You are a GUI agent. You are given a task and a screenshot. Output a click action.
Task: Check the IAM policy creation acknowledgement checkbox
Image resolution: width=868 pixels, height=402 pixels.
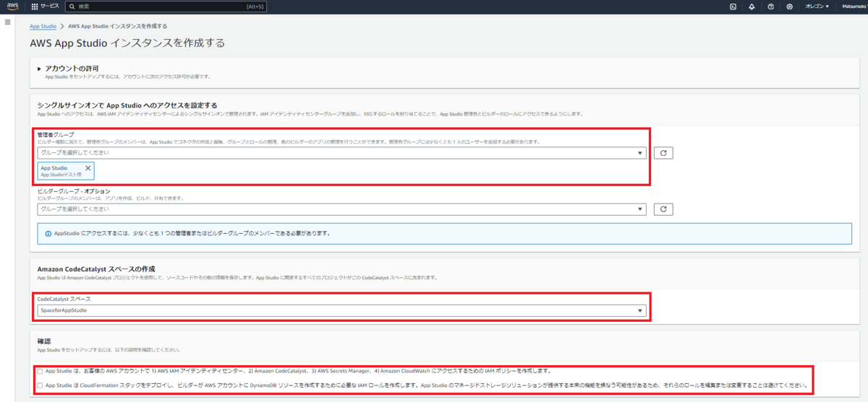click(41, 371)
